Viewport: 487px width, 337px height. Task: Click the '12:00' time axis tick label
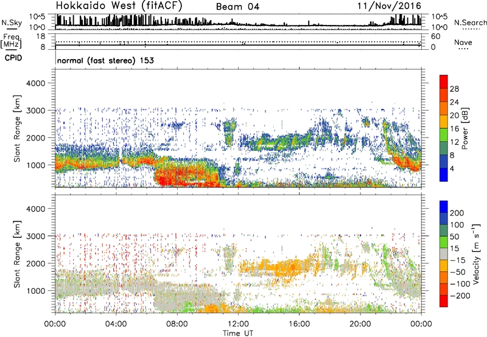pos(238,324)
